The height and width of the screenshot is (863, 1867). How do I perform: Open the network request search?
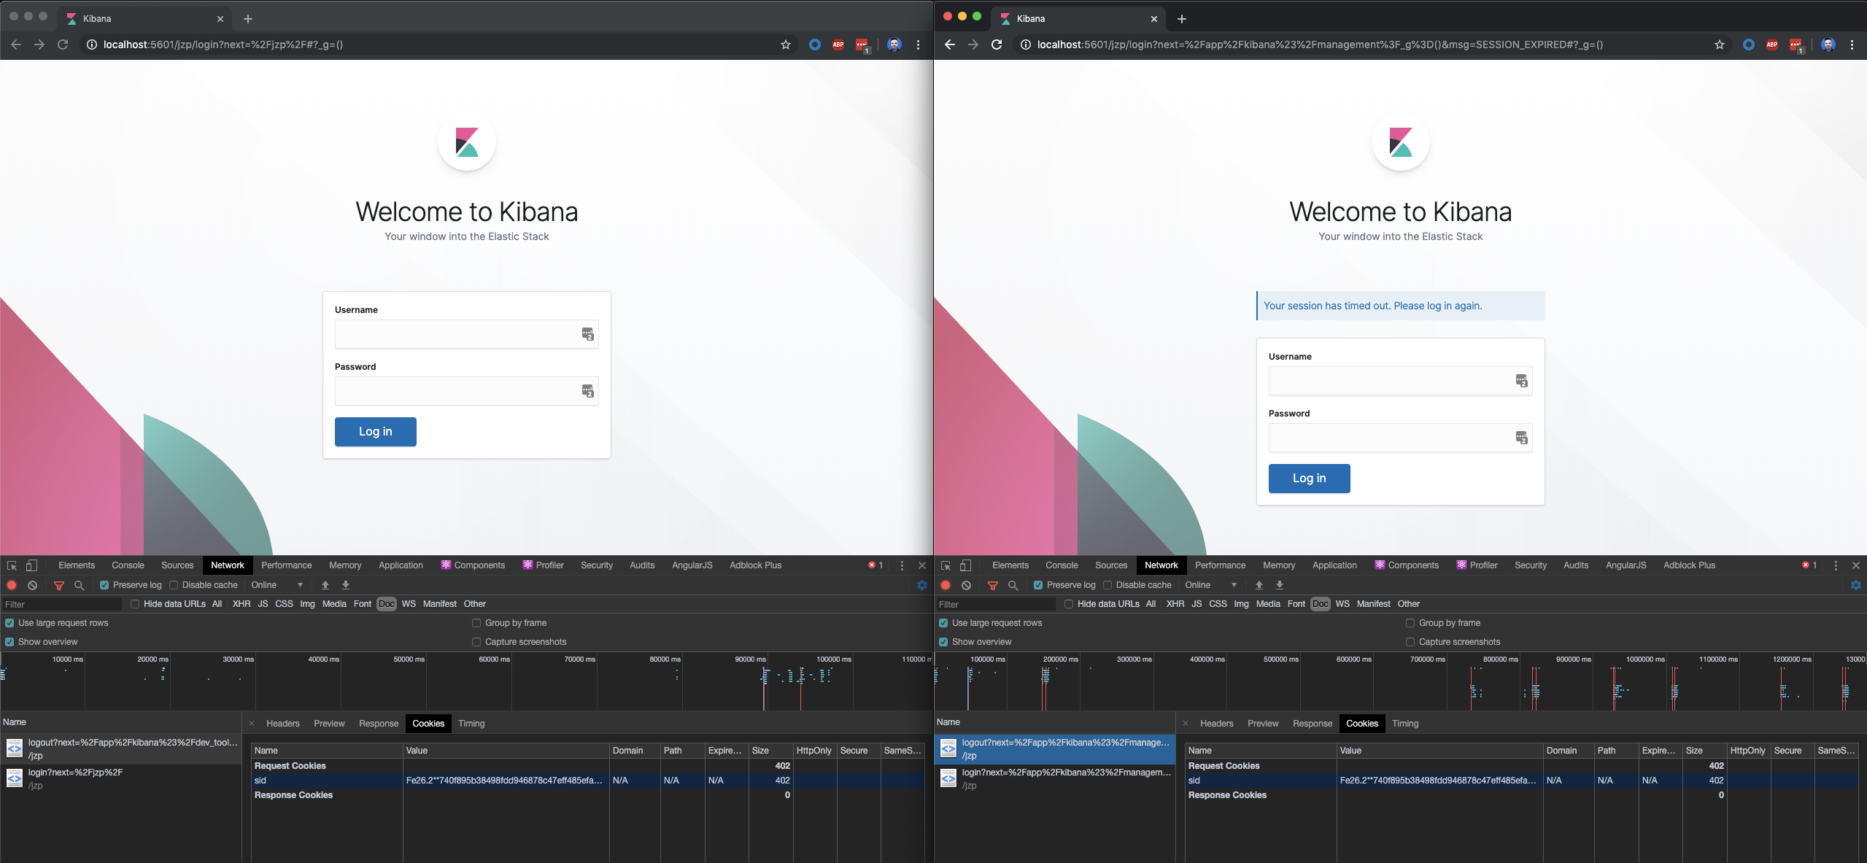[x=78, y=585]
